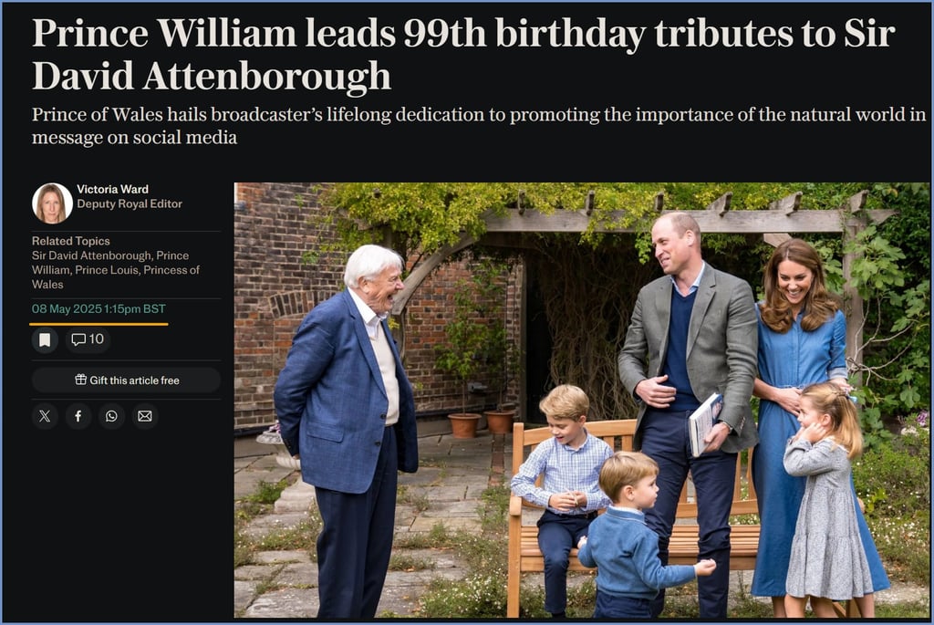Open Victoria Ward author page

[x=112, y=189]
